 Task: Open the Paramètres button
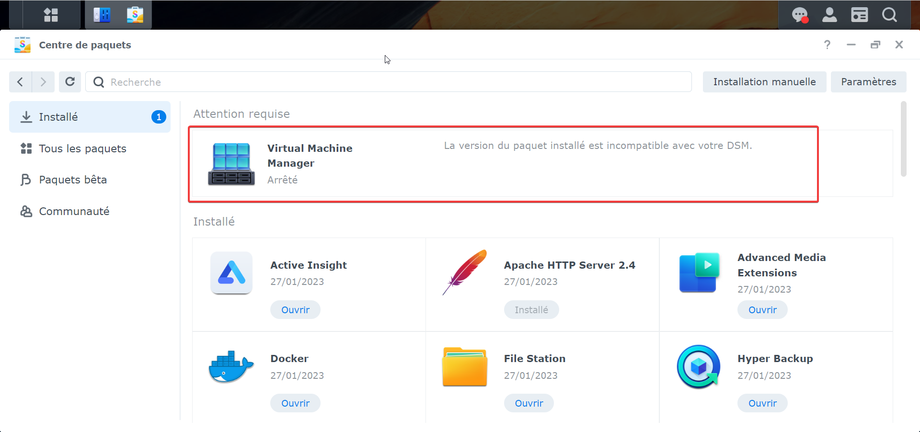tap(868, 82)
